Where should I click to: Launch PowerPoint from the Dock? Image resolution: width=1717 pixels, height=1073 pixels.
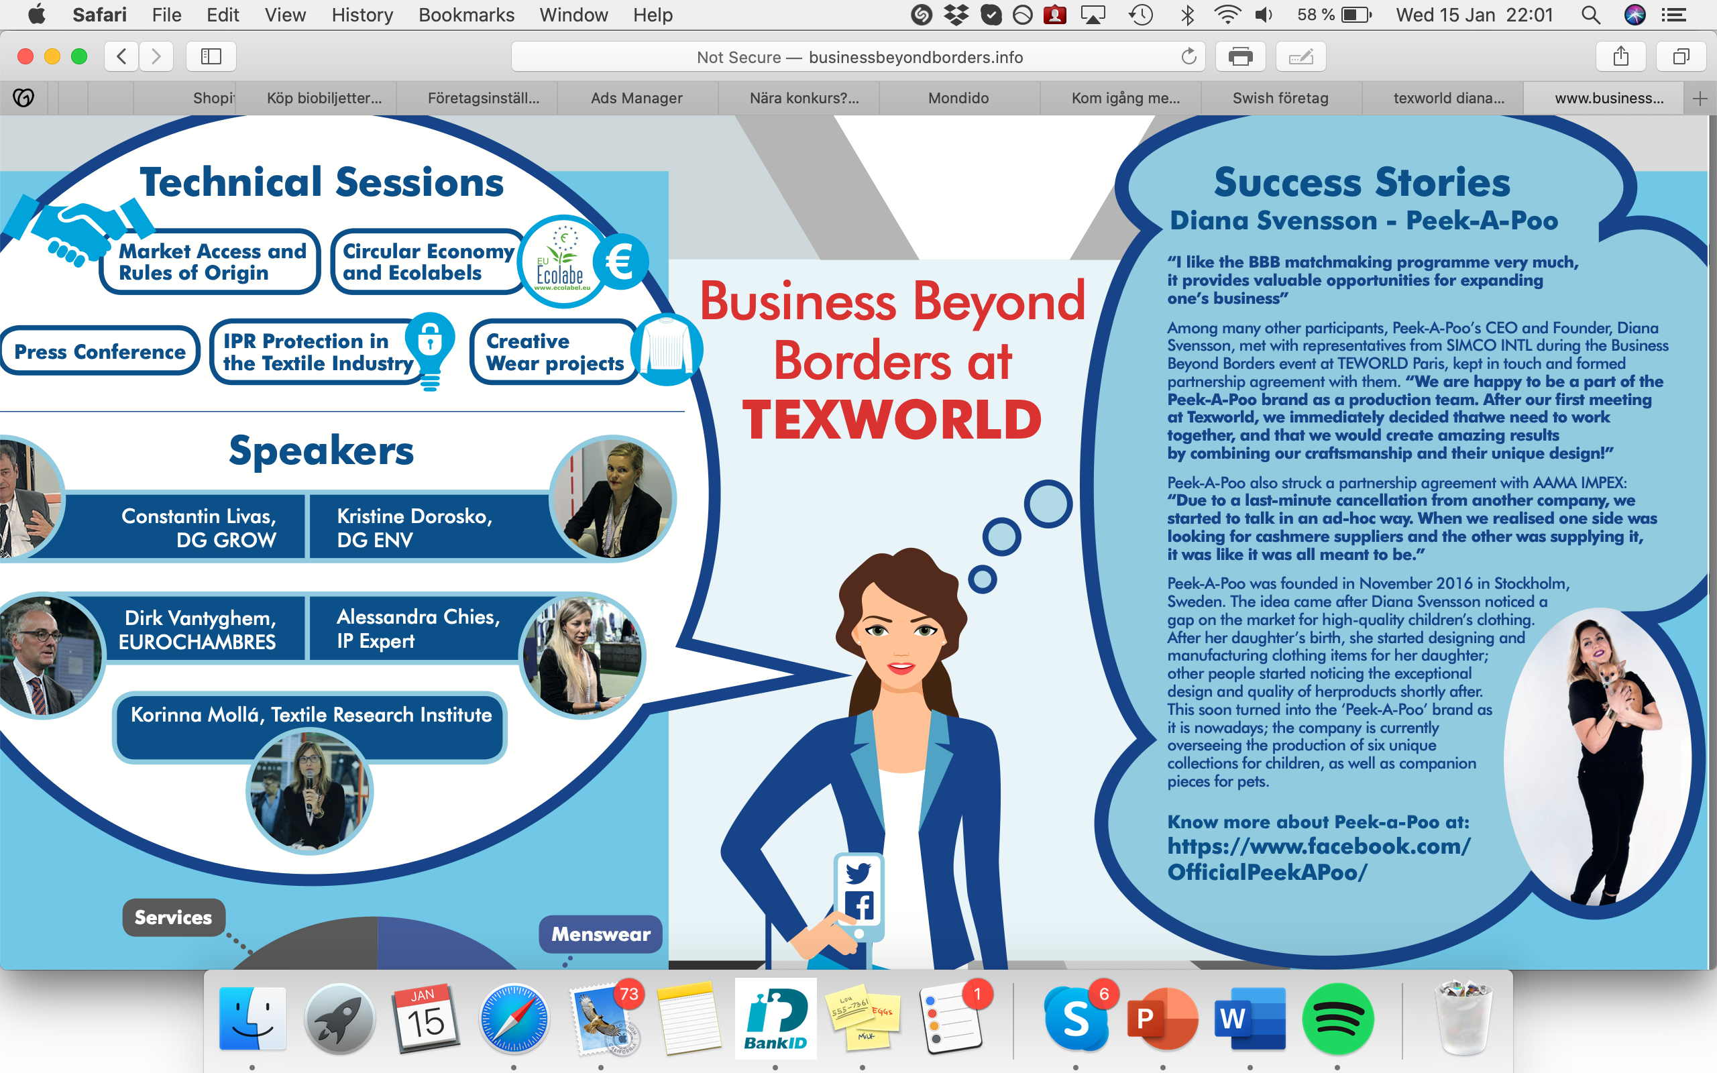click(1163, 1019)
